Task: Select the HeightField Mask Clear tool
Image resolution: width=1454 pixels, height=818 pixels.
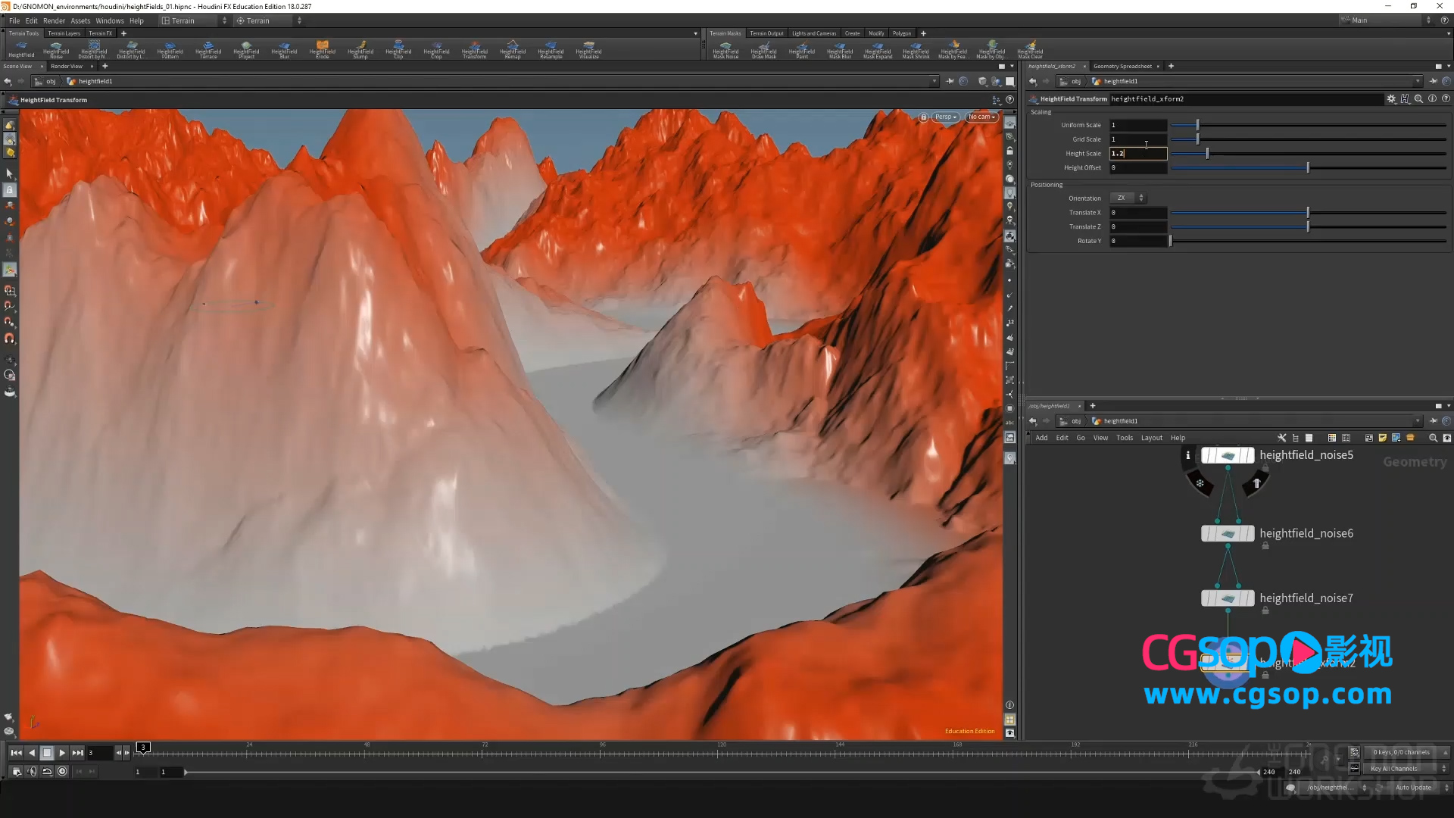Action: click(x=1029, y=49)
